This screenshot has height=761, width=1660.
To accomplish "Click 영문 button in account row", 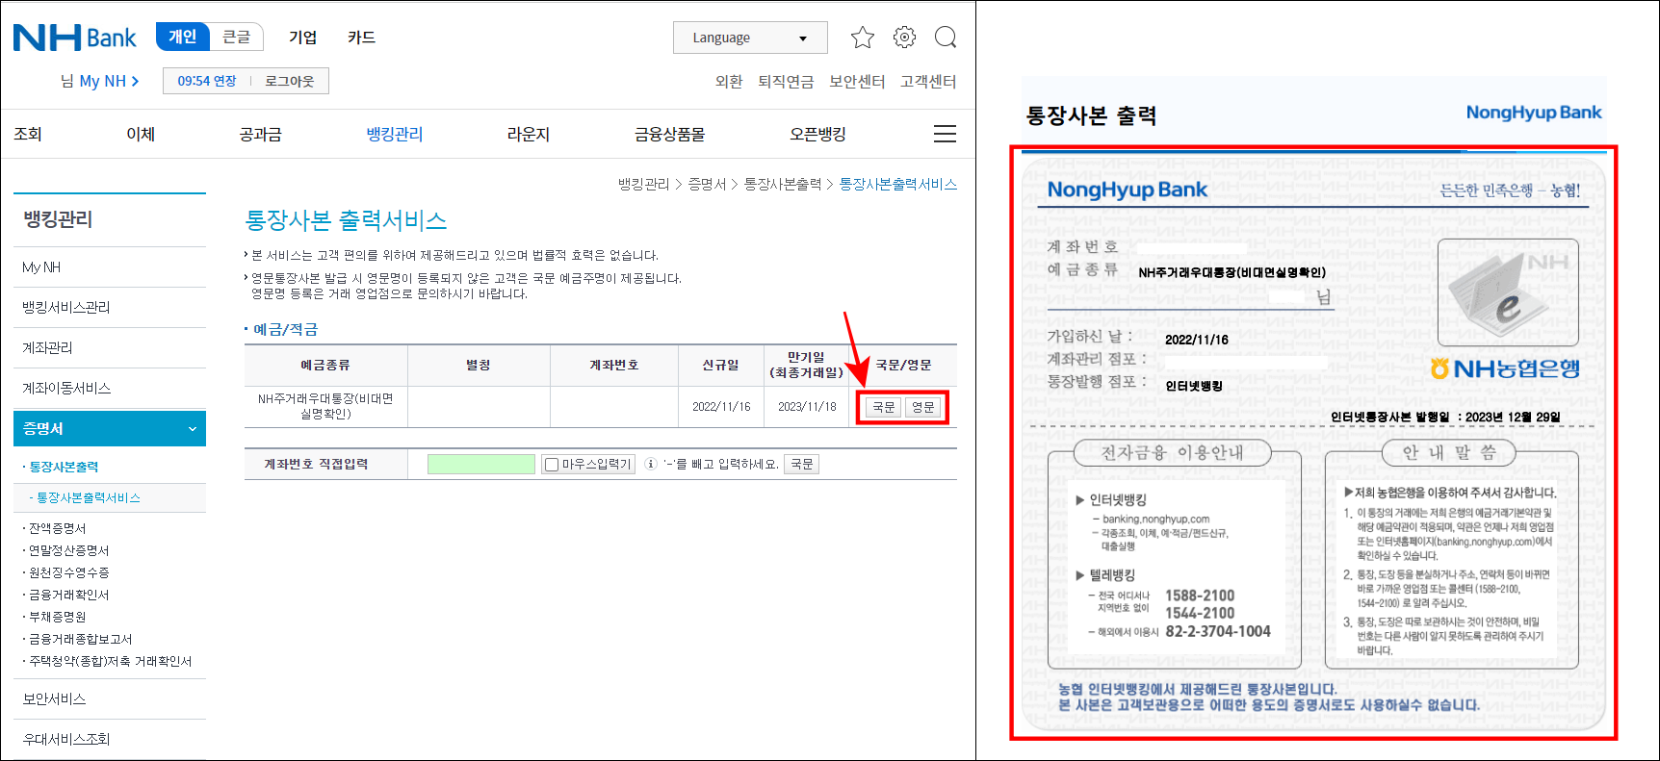I will click(923, 407).
